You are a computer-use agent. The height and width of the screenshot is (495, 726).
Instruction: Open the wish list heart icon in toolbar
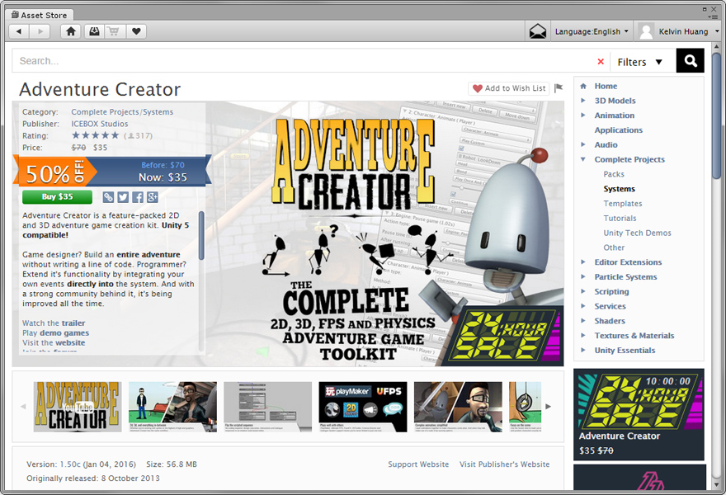[x=136, y=31]
